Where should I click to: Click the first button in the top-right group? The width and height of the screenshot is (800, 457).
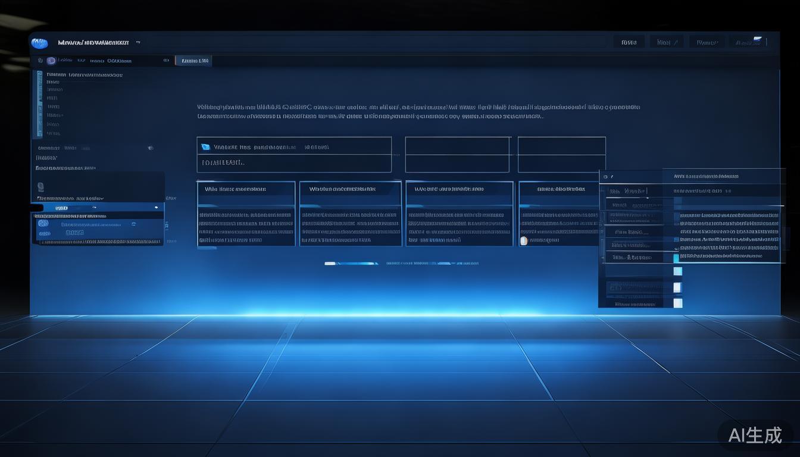pyautogui.click(x=629, y=42)
